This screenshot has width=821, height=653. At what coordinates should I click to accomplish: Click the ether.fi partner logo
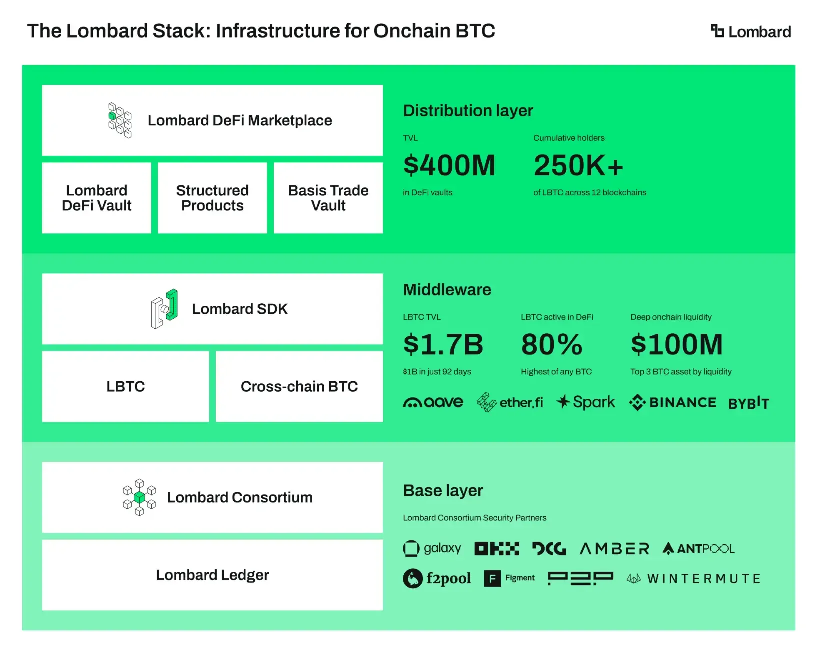[509, 402]
